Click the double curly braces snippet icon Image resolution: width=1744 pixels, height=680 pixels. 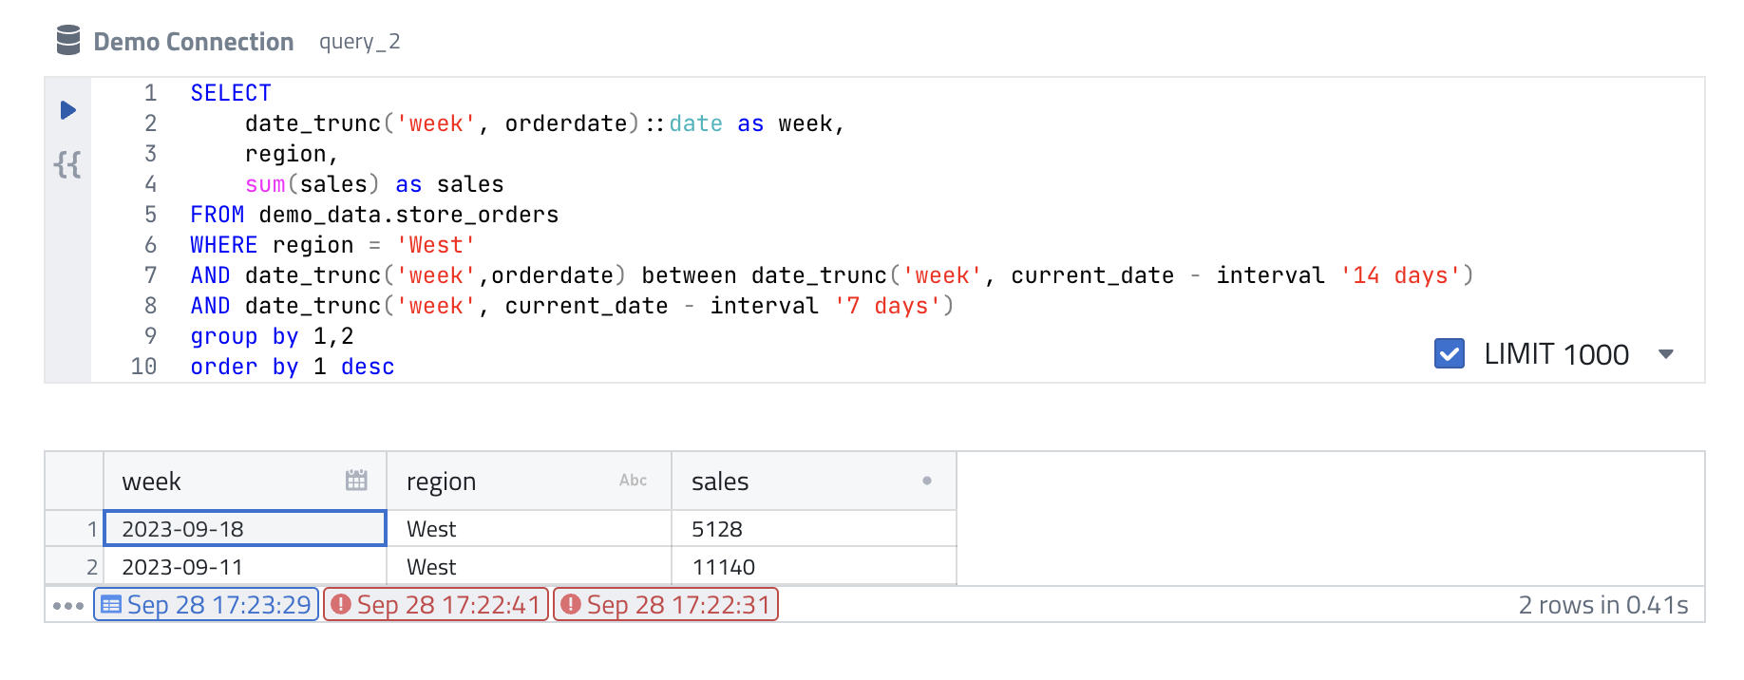coord(67,165)
